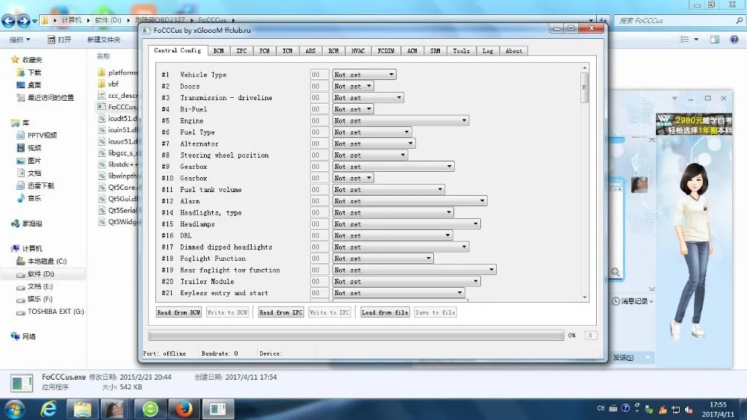The width and height of the screenshot is (747, 420).
Task: Open the HVAC tab
Action: click(x=358, y=51)
